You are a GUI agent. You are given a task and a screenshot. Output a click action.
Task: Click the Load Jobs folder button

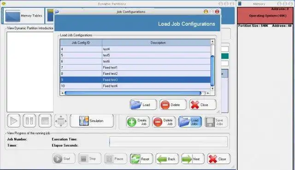[x=190, y=122]
